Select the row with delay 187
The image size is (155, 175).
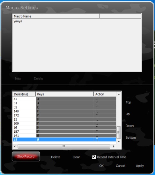pyautogui.click(x=64, y=131)
